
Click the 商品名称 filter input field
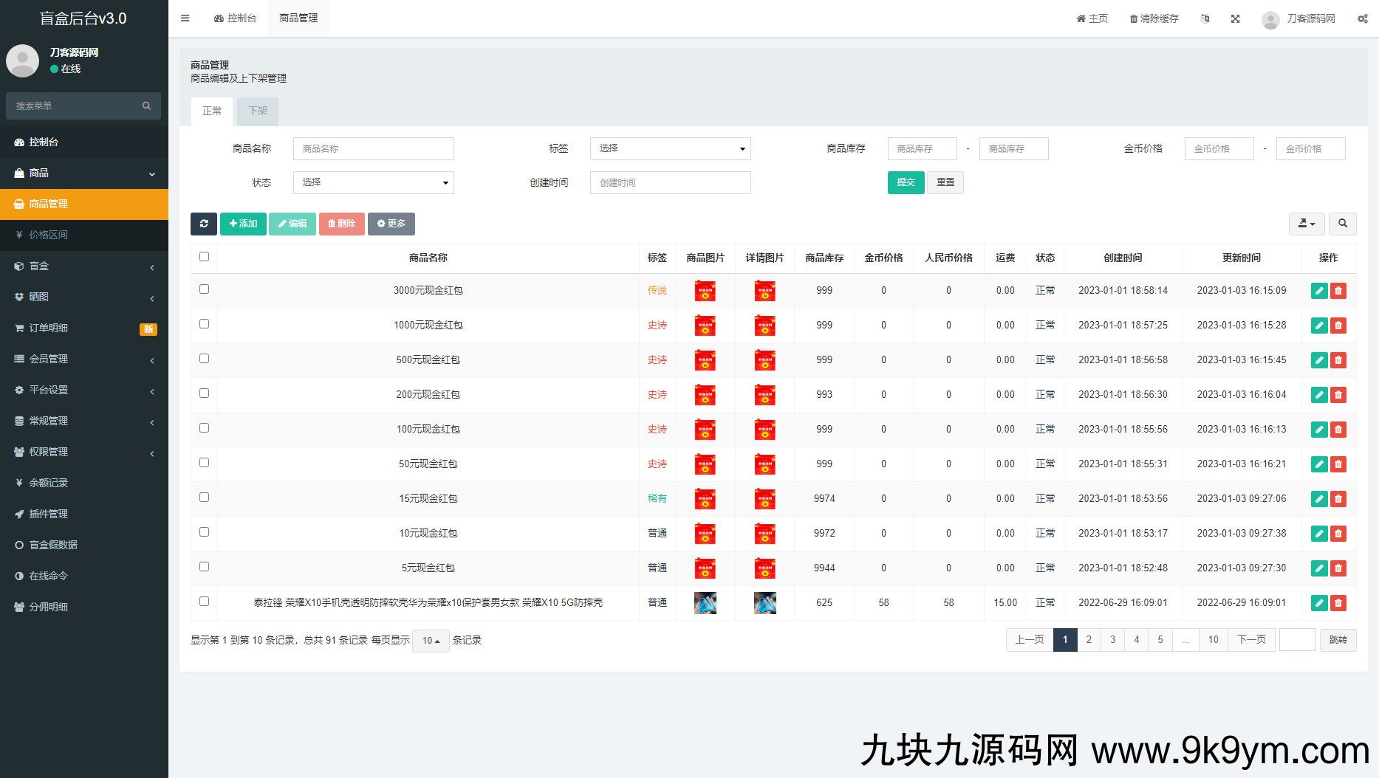(x=373, y=149)
